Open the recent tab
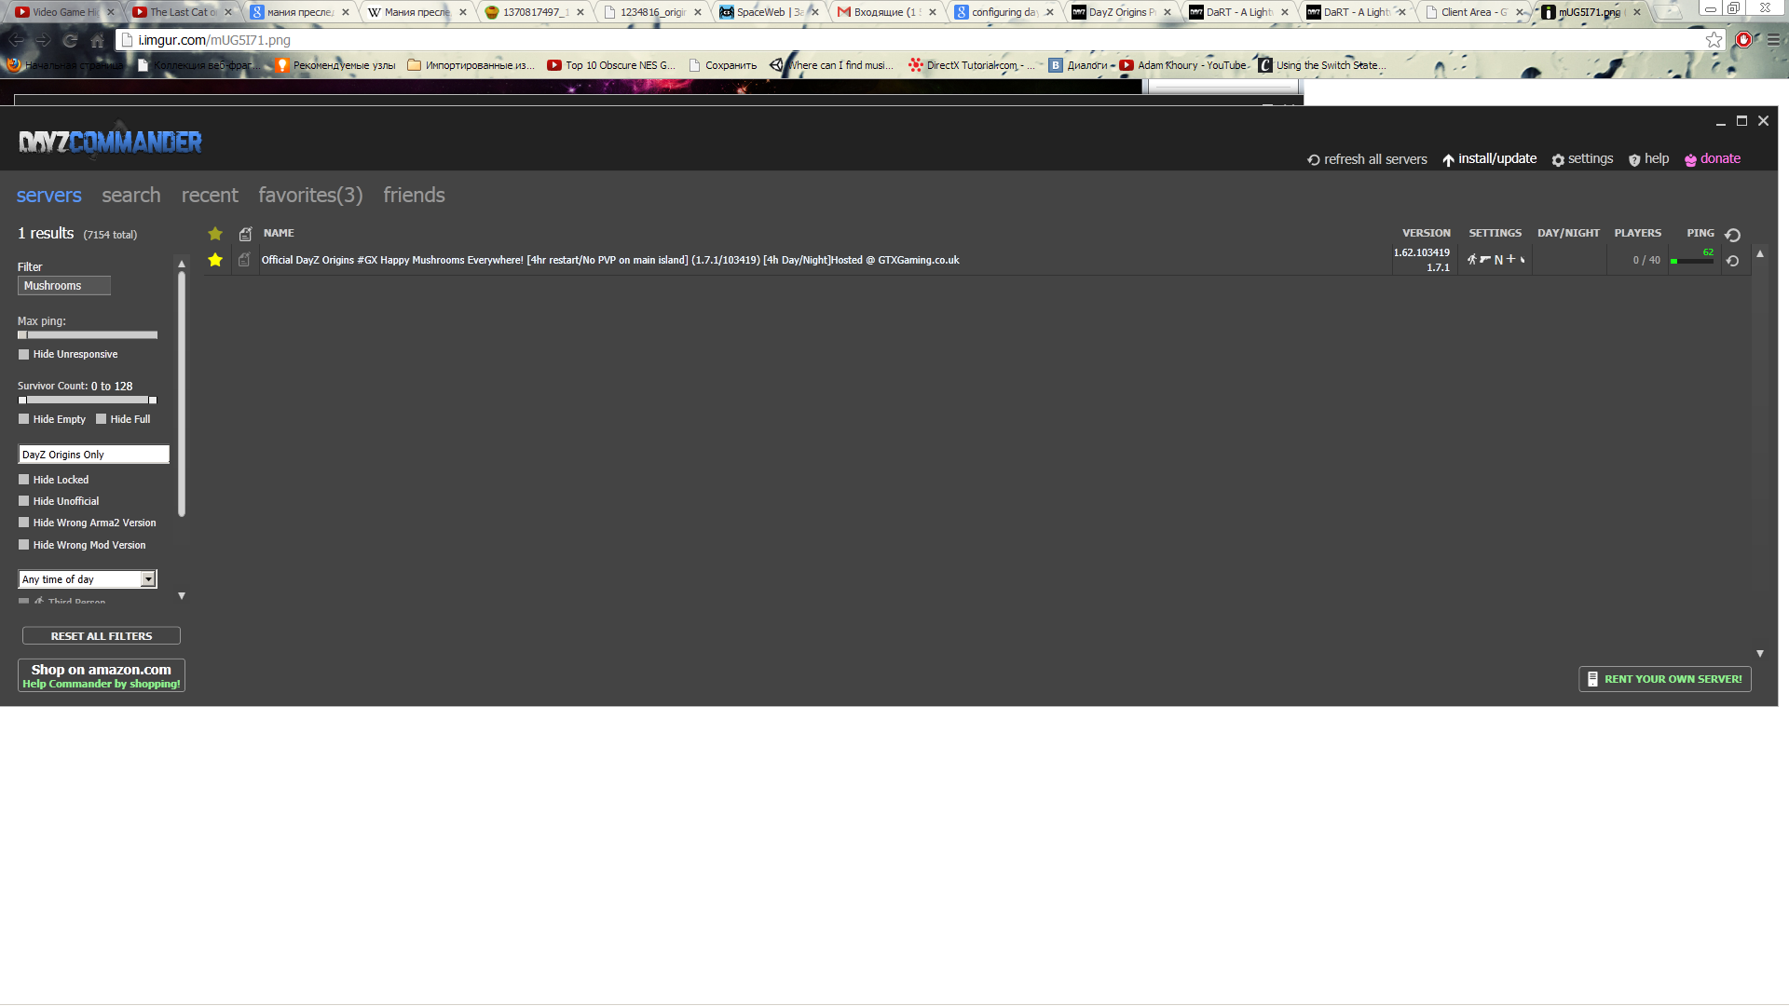The image size is (1789, 1006). 210,196
